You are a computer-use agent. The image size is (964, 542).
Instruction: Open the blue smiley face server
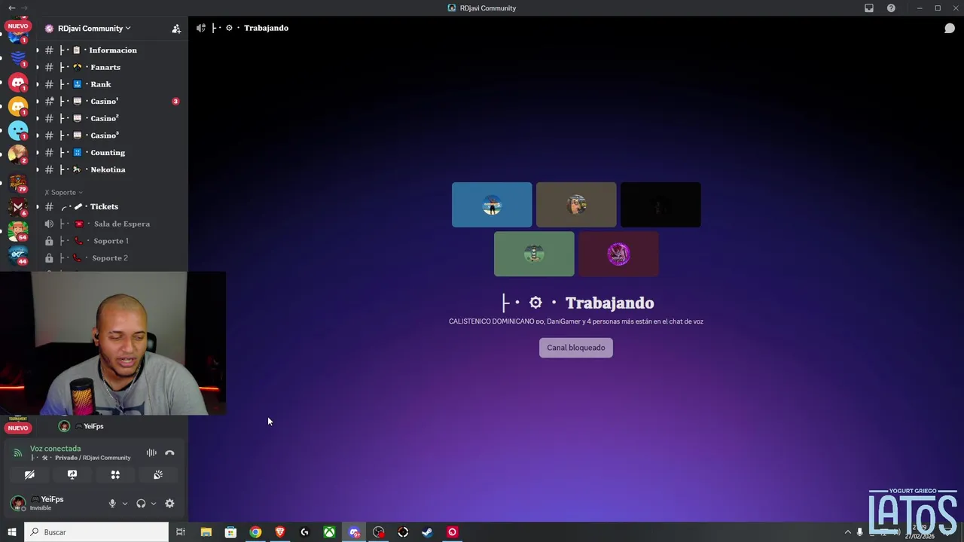pos(18,131)
